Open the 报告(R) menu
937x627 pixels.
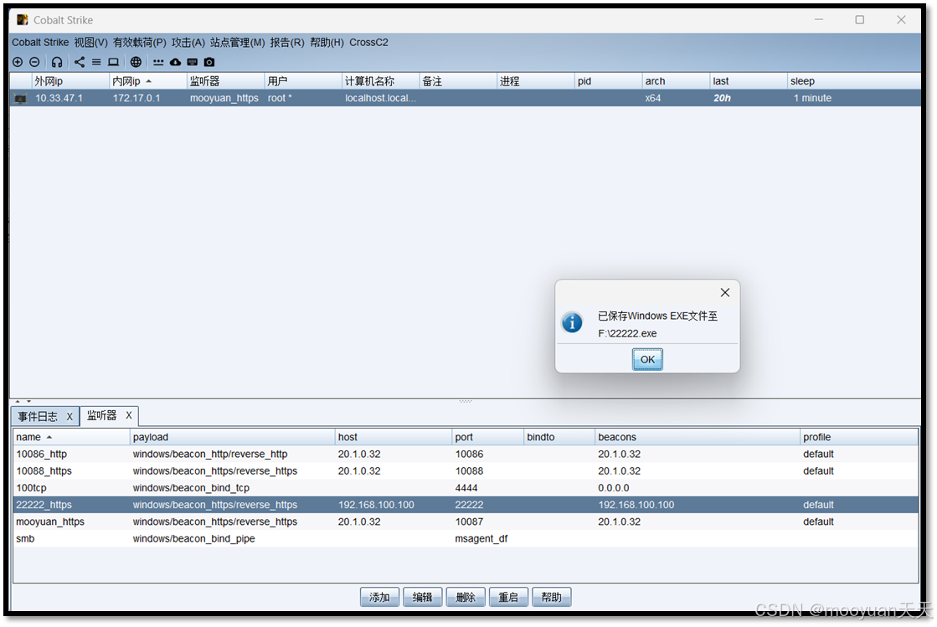[287, 43]
